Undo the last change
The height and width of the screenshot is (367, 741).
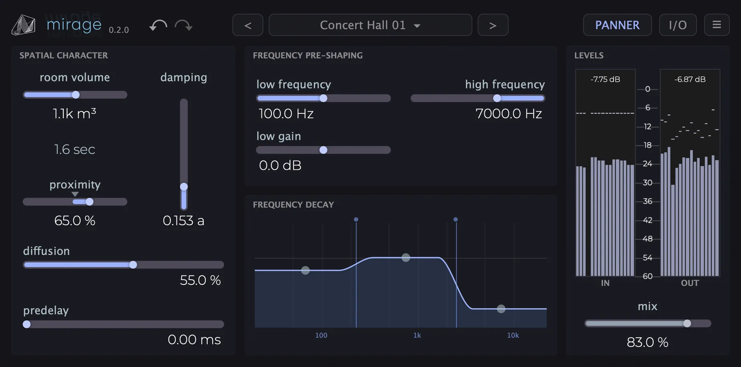tap(158, 25)
